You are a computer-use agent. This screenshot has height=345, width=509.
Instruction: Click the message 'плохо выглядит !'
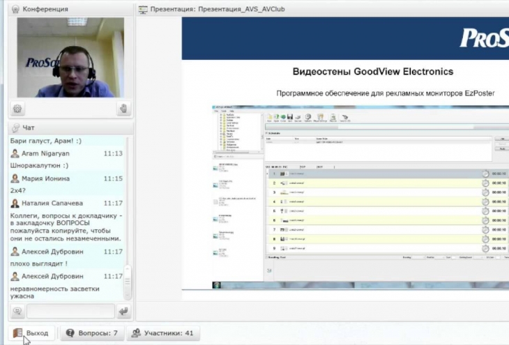pyautogui.click(x=38, y=263)
